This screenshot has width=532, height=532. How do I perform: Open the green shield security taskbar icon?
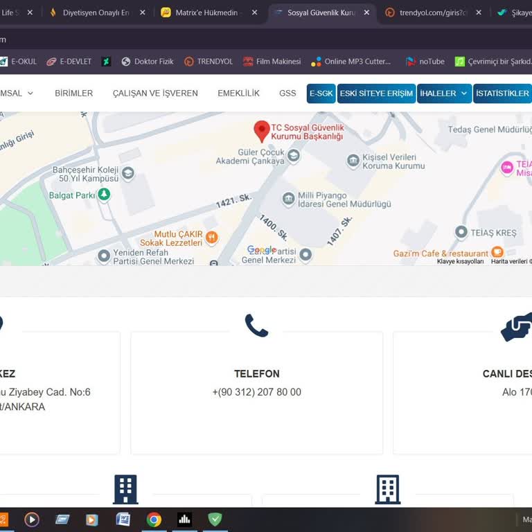click(215, 520)
